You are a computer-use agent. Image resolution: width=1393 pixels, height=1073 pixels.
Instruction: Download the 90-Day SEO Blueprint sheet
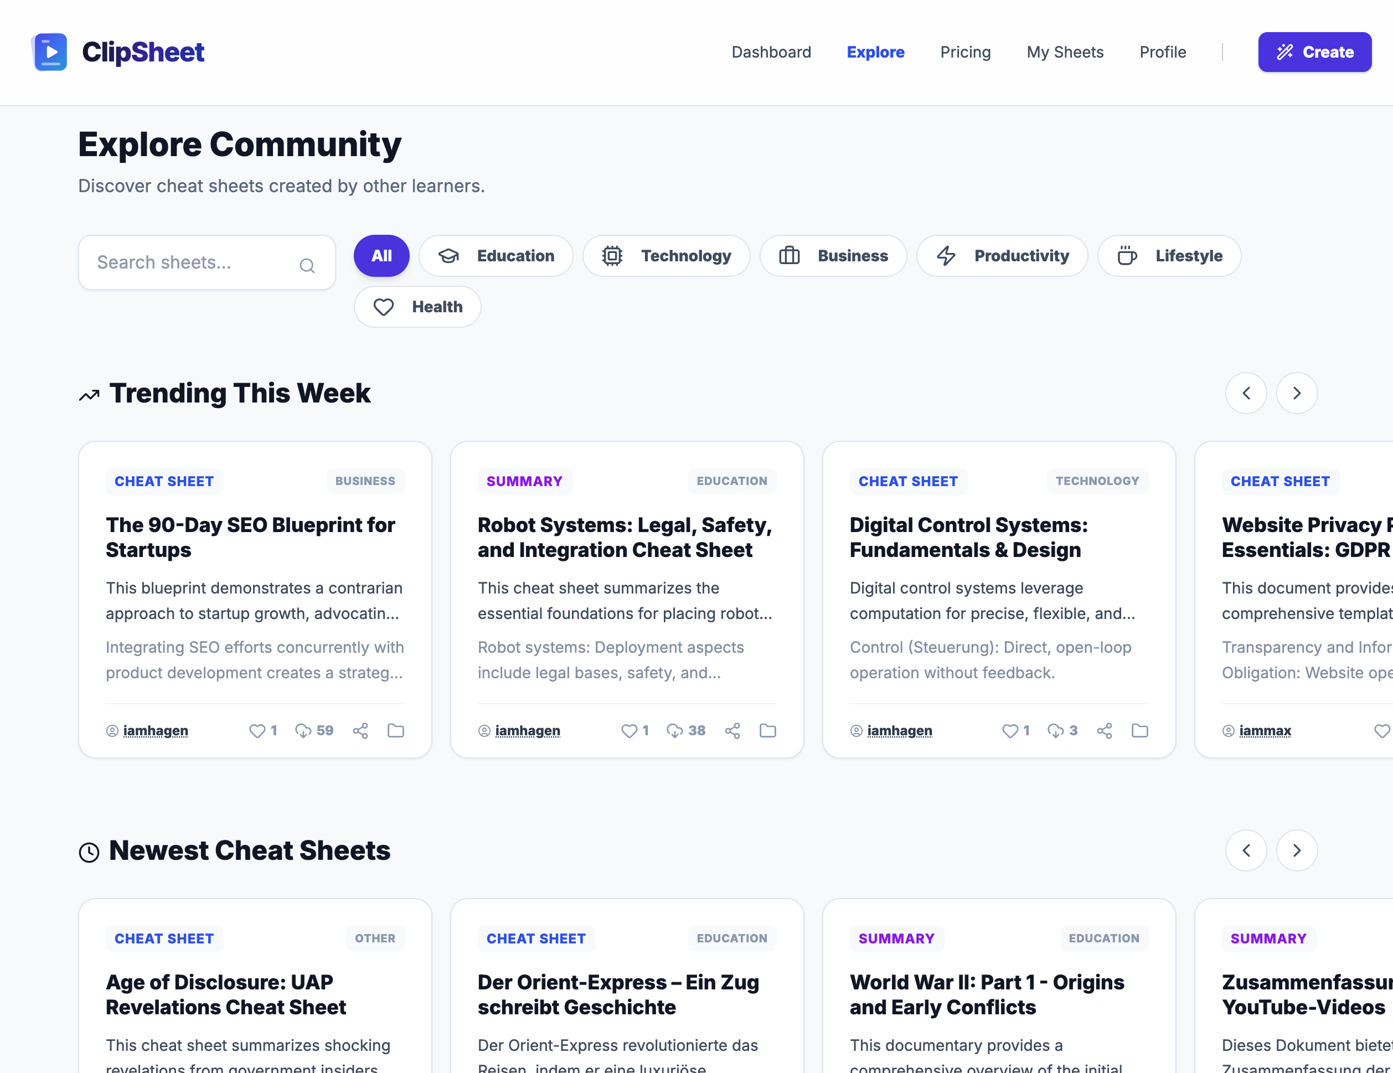tap(303, 730)
